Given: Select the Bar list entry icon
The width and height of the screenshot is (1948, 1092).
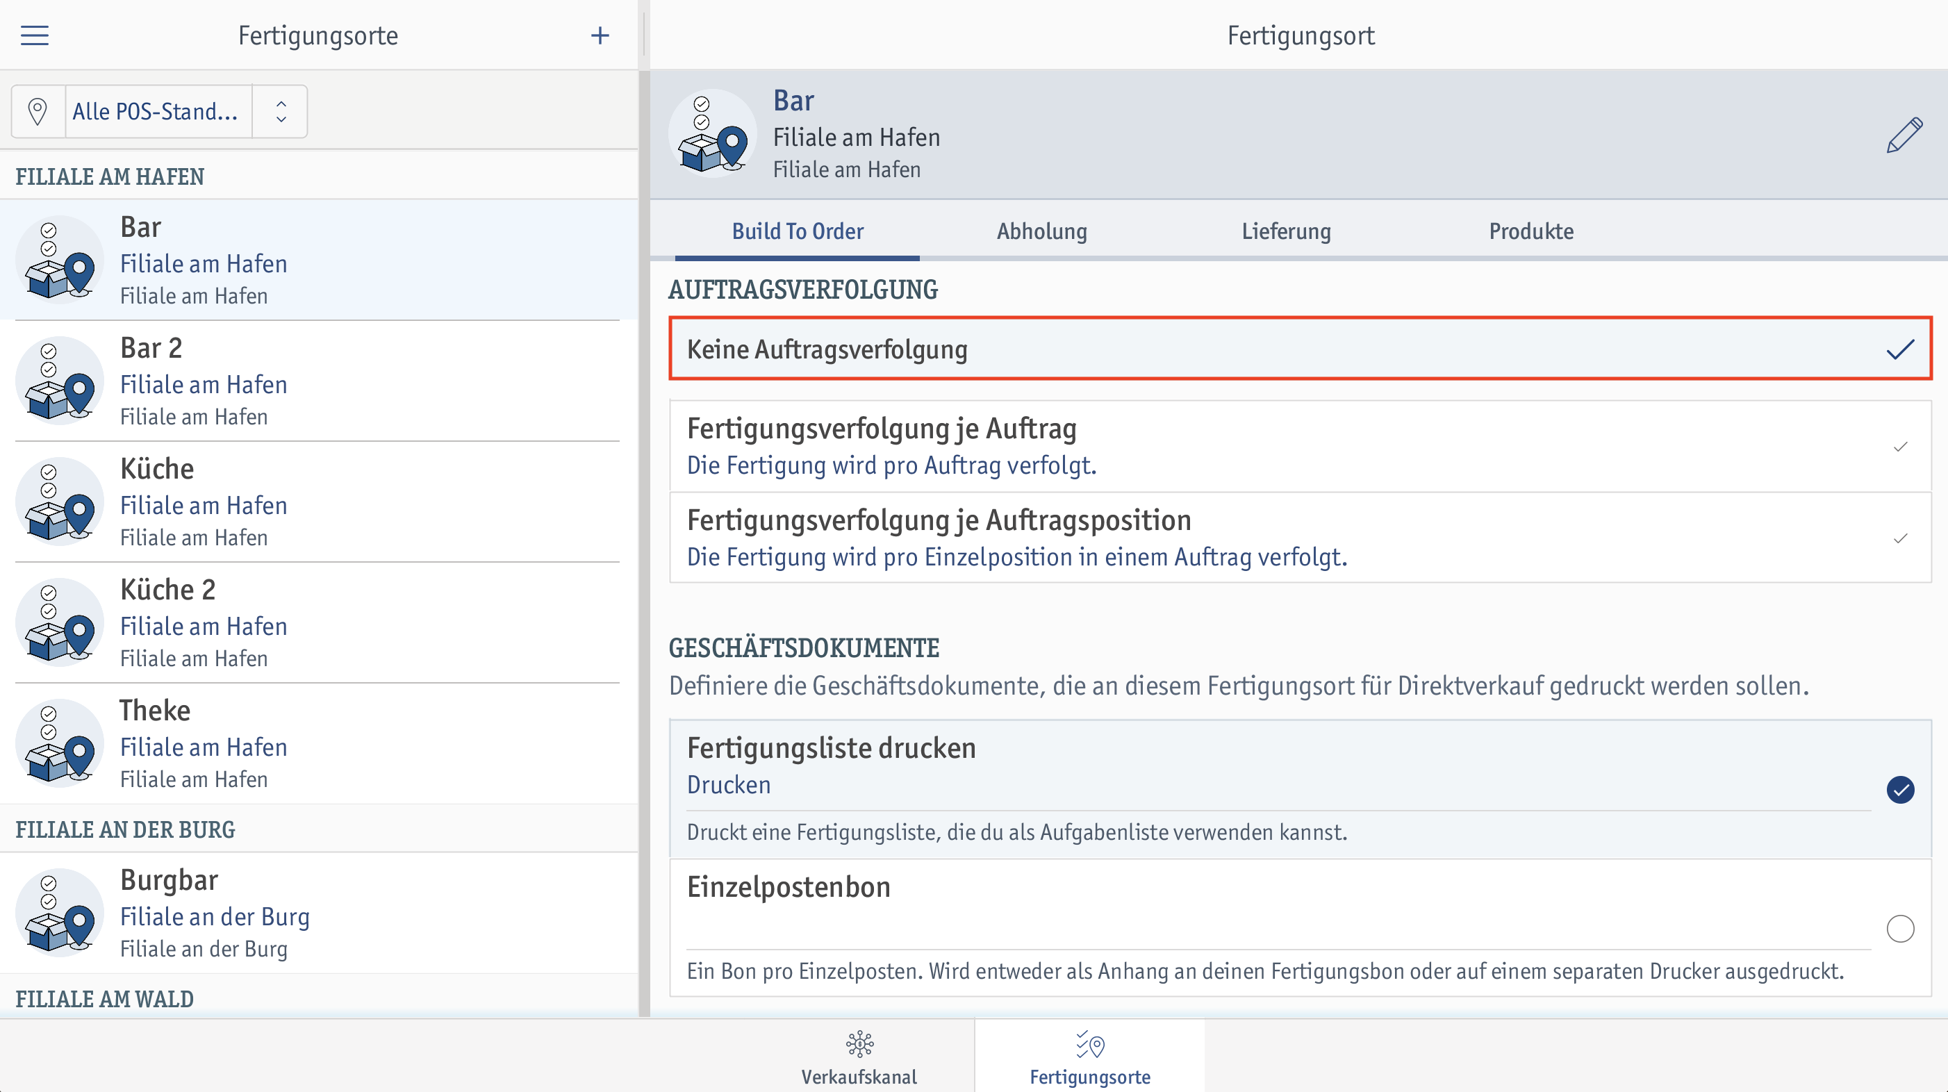Looking at the screenshot, I should (x=60, y=259).
